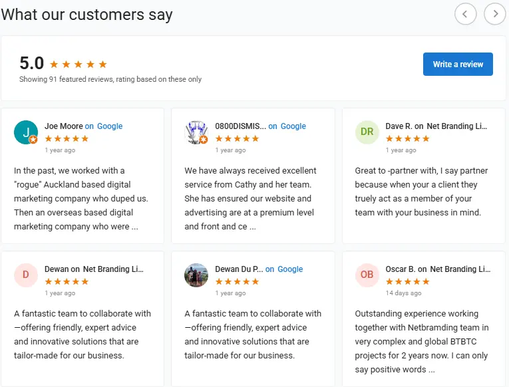Click Joe Moore's five-star rating

coord(67,138)
